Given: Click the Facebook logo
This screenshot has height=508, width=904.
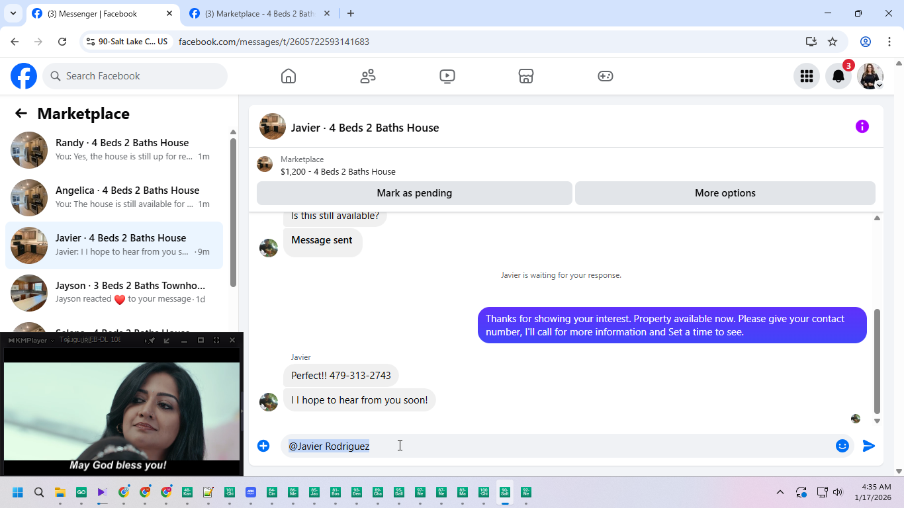Looking at the screenshot, I should pos(24,76).
